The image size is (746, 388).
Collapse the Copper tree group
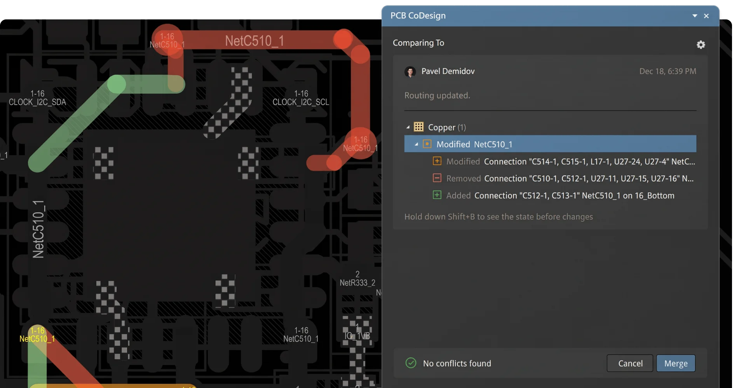pos(408,127)
